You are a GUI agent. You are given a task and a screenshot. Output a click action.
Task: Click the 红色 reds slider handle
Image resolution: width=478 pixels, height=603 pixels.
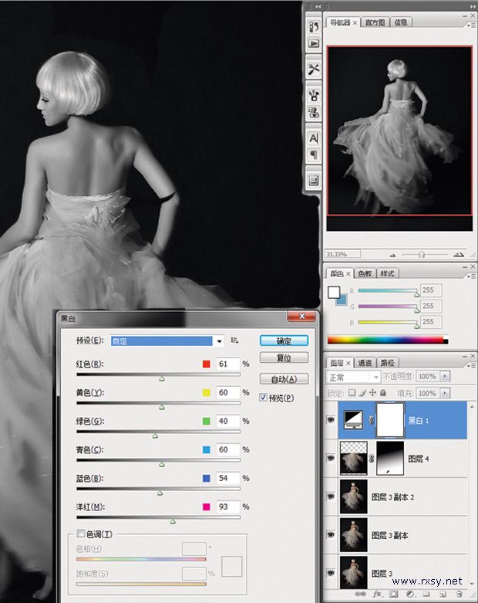pos(162,379)
